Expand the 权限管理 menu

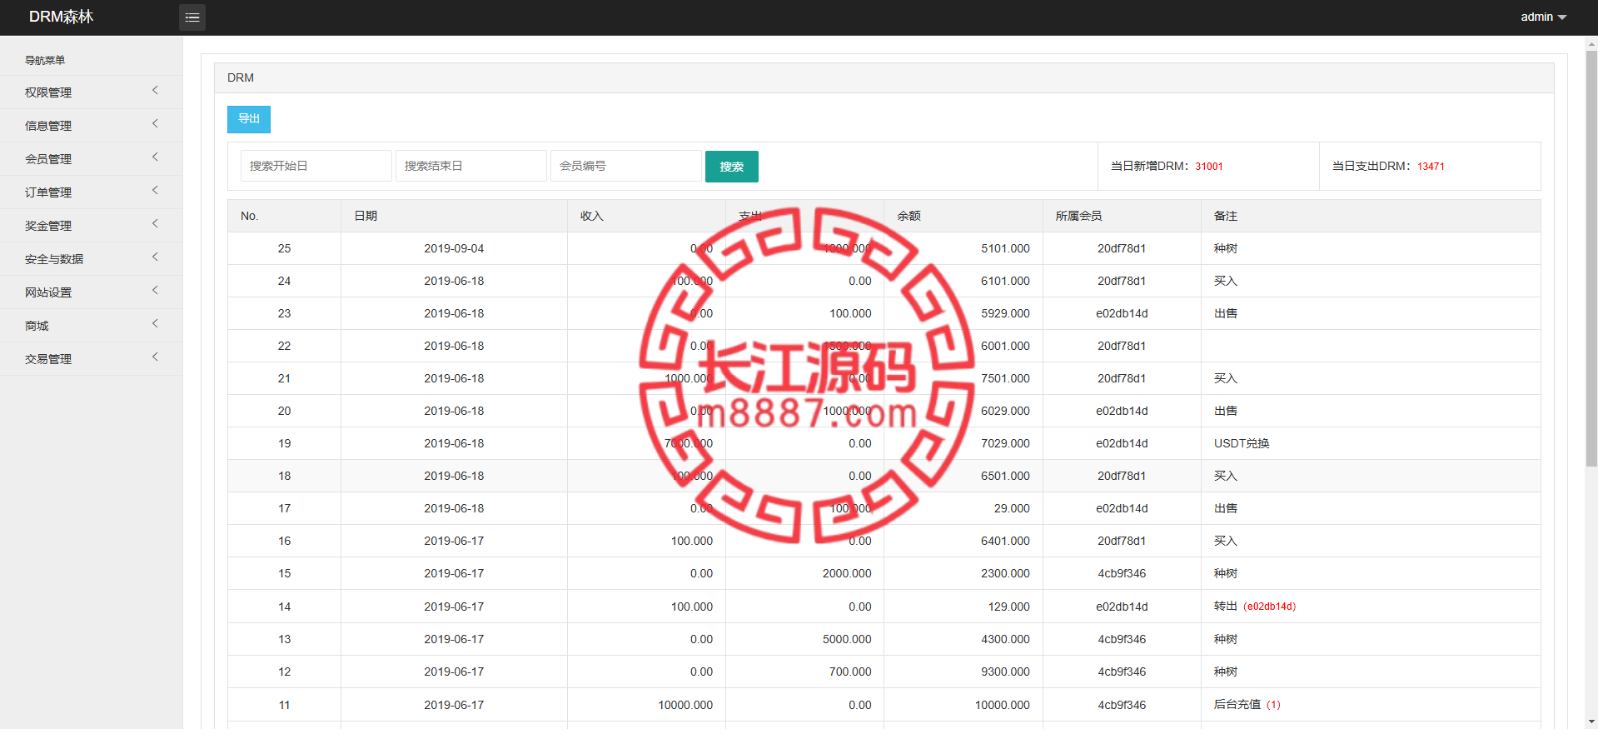[92, 92]
